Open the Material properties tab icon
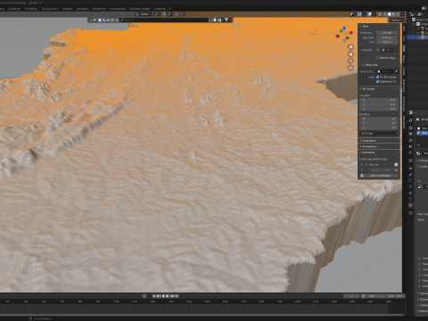 (x=410, y=205)
